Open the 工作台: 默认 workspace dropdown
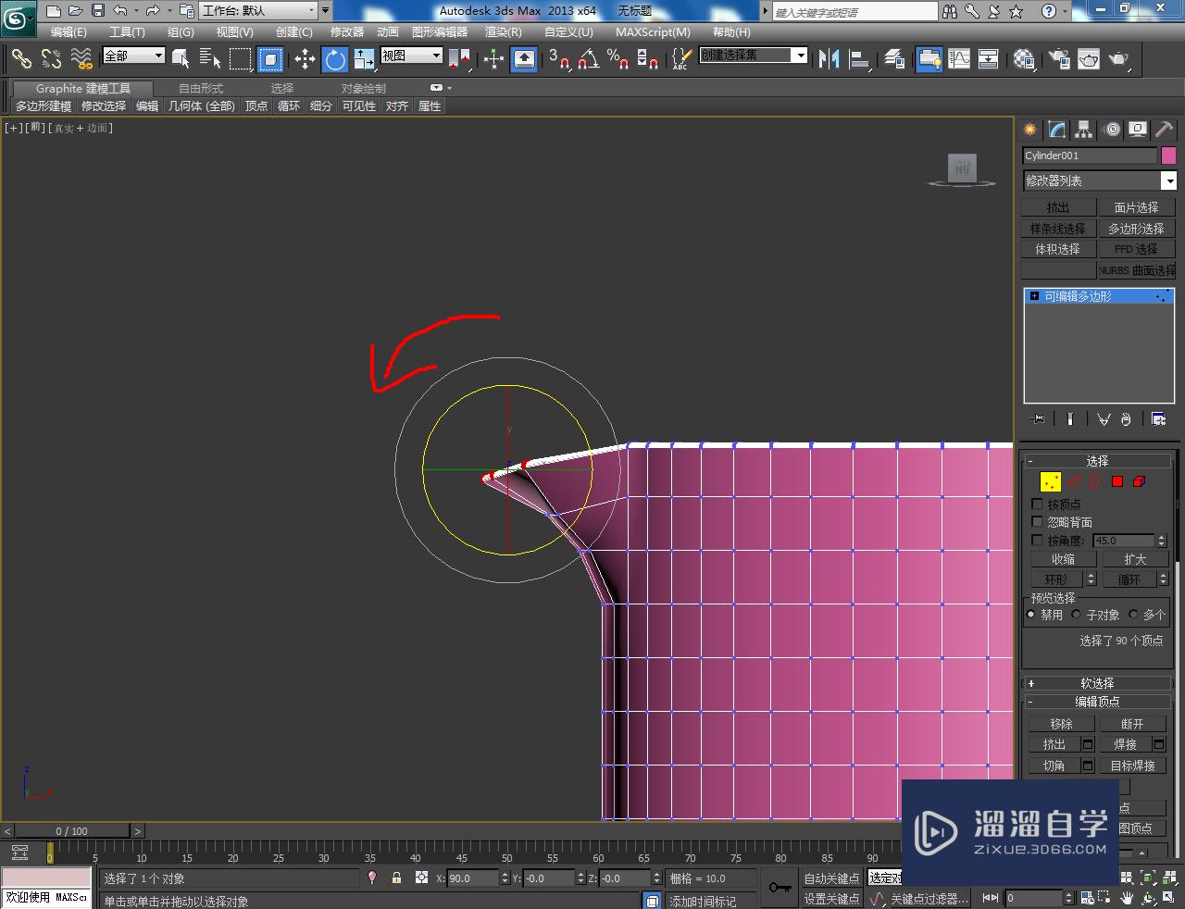This screenshot has height=909, width=1185. tap(259, 11)
